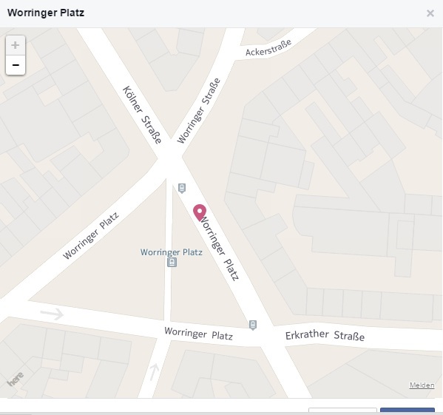Click the pink location pin marker
Image resolution: width=443 pixels, height=415 pixels.
pos(200,213)
